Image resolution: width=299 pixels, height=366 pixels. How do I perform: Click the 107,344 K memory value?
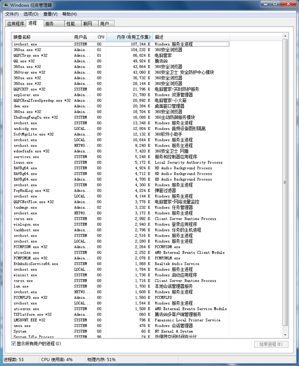point(140,44)
